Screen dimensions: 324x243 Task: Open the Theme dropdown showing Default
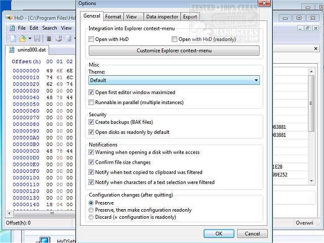coord(174,80)
